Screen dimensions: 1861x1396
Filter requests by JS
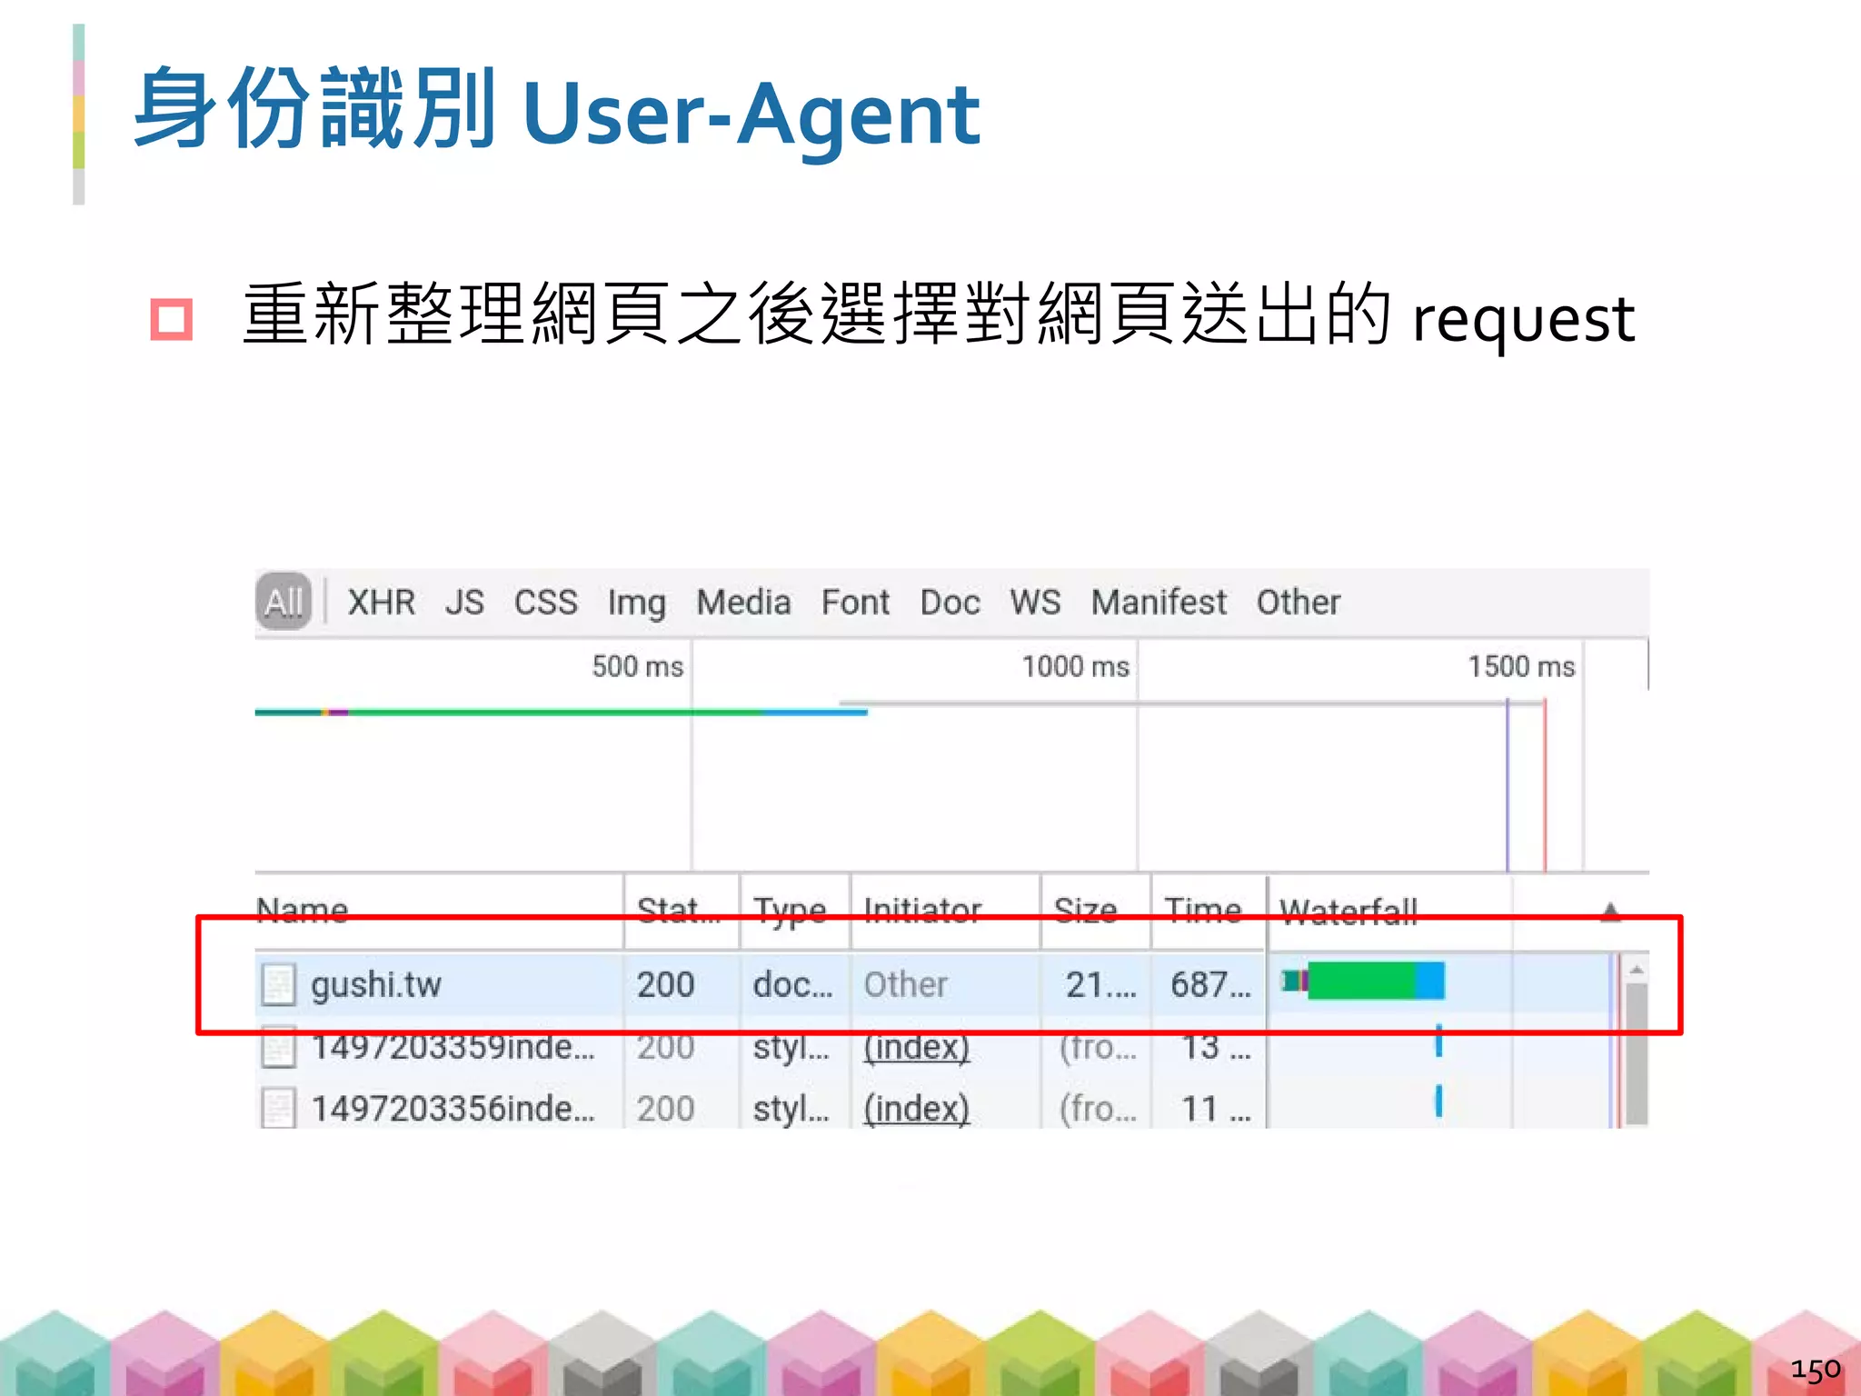point(464,602)
